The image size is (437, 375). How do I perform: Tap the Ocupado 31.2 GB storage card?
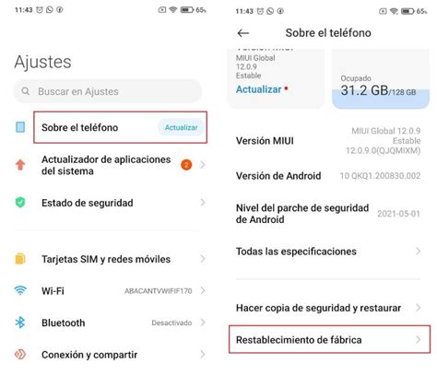pyautogui.click(x=381, y=78)
